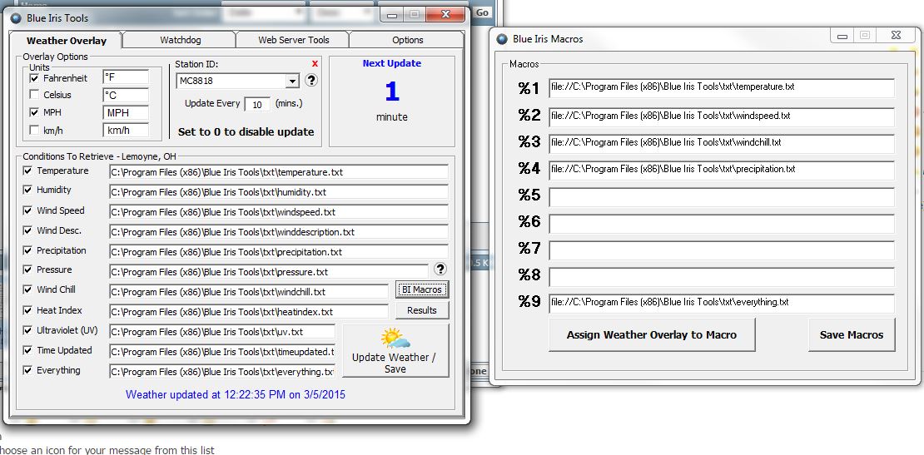This screenshot has width=924, height=455.
Task: Uncheck the Precipitation condition
Action: point(27,250)
